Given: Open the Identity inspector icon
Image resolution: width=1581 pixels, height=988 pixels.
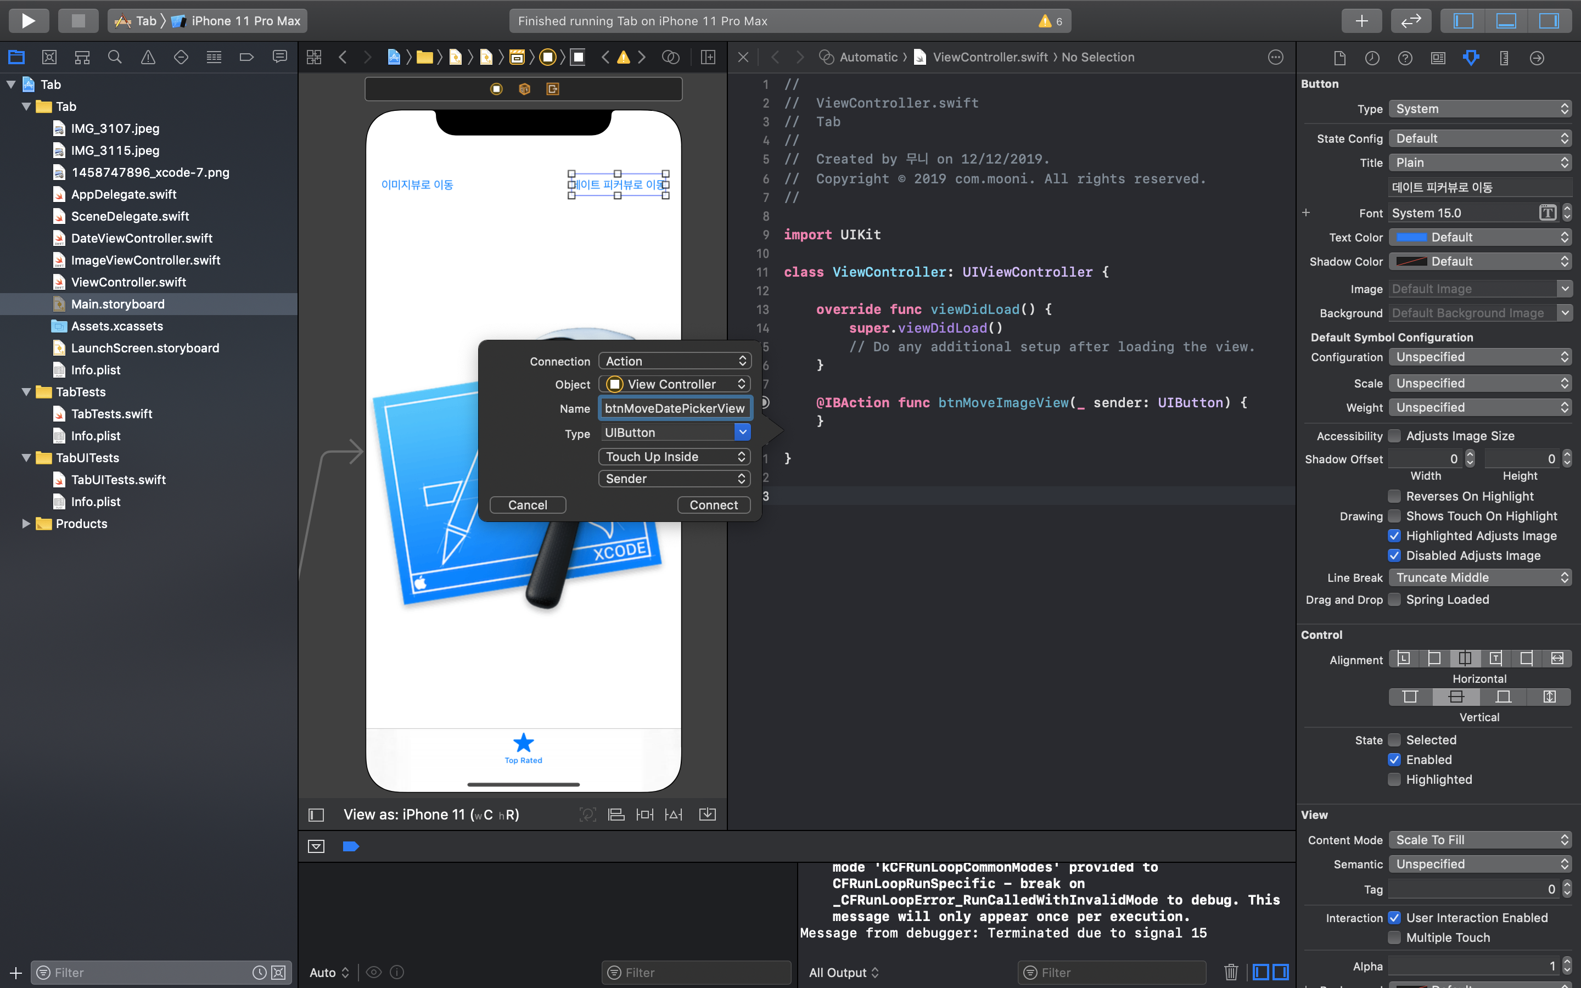Looking at the screenshot, I should [x=1438, y=58].
